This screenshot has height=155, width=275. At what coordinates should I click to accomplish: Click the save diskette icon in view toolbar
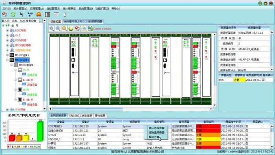coord(90,28)
